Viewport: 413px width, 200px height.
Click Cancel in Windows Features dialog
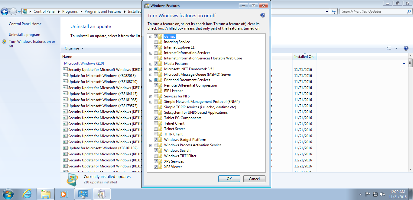coord(254,179)
